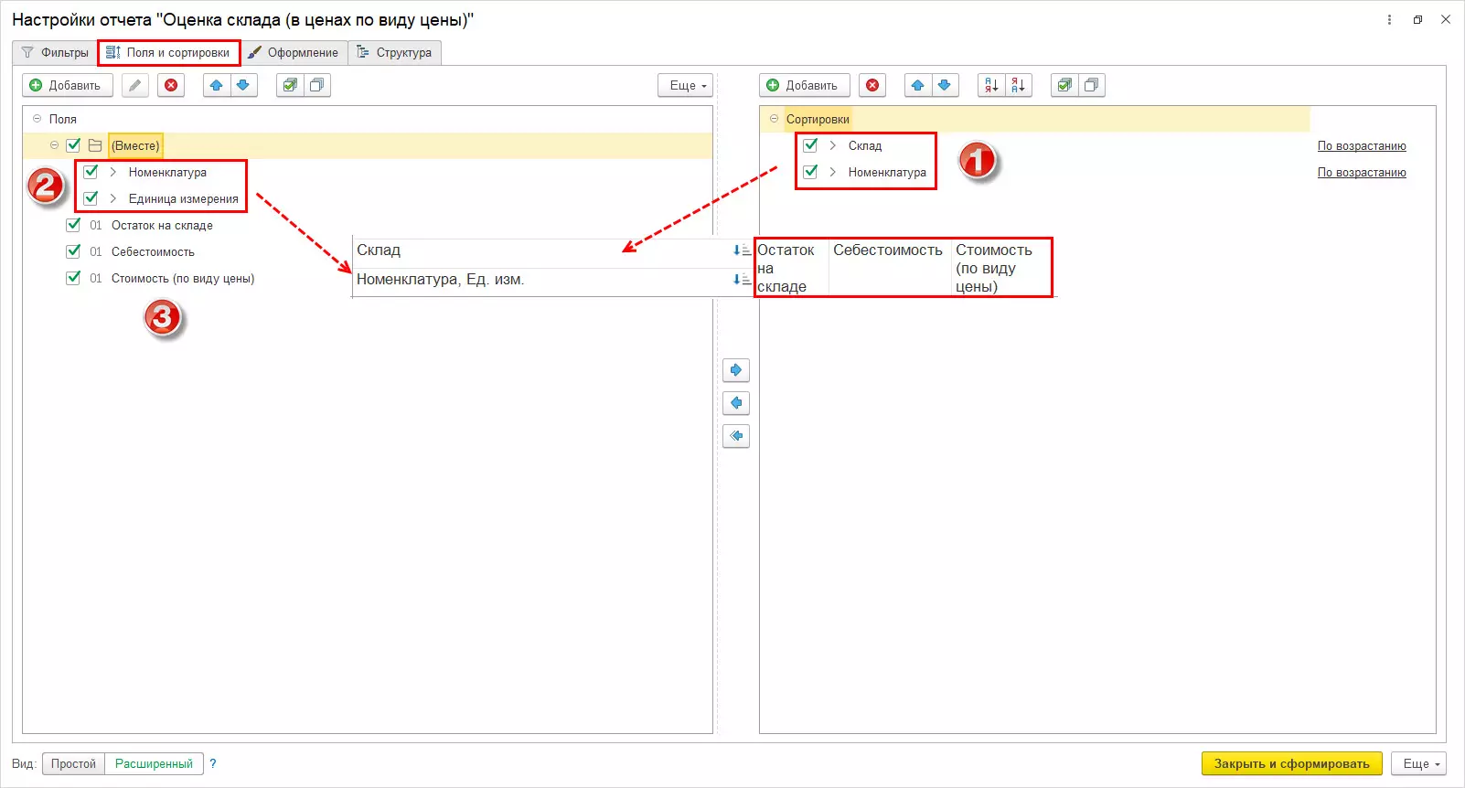
Task: Click the edit pencil icon in fields toolbar
Action: (135, 85)
